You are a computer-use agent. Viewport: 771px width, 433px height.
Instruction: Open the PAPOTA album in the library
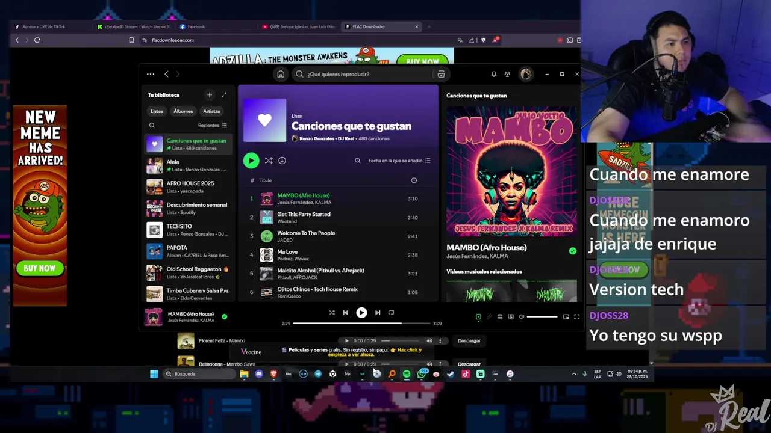(188, 251)
